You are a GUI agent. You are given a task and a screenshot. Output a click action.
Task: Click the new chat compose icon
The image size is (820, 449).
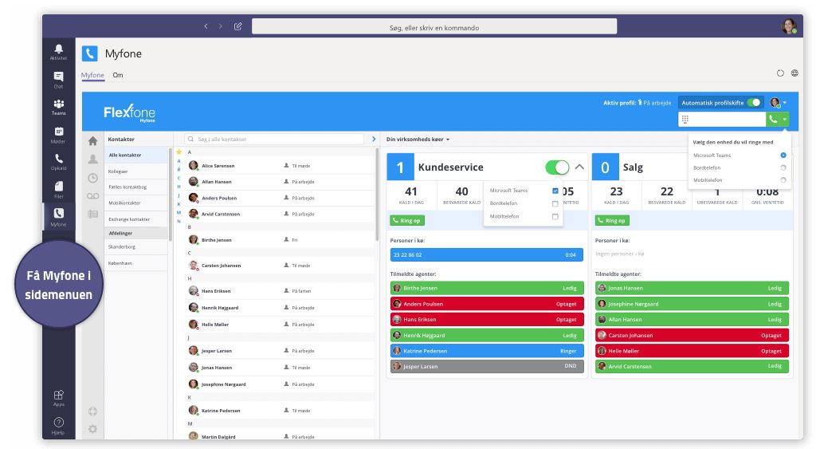[x=238, y=26]
